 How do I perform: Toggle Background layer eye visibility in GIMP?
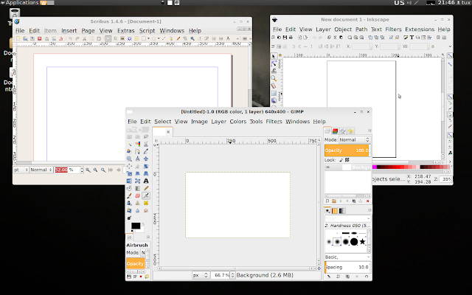329,168
